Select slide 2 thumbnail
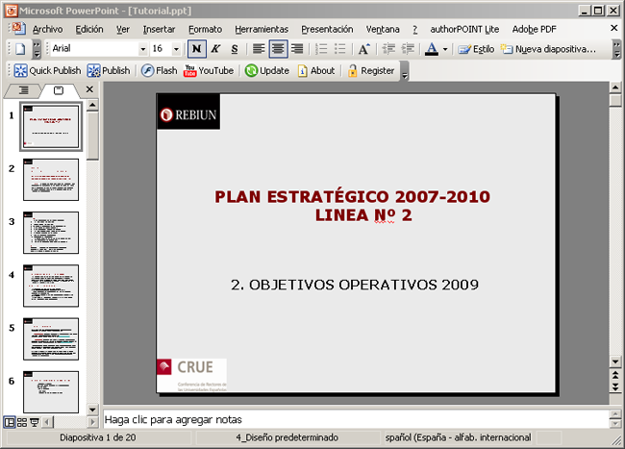 point(51,180)
